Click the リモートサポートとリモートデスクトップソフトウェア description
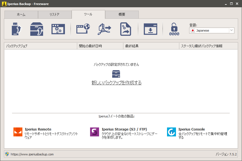242x161 pixels. tap(51, 136)
